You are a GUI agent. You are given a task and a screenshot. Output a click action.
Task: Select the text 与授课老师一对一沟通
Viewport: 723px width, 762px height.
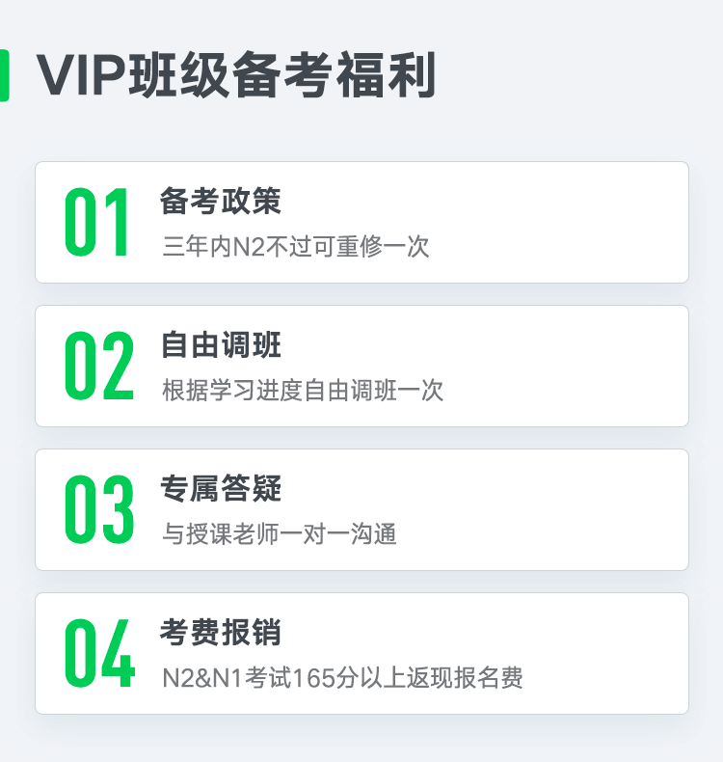[x=280, y=533]
